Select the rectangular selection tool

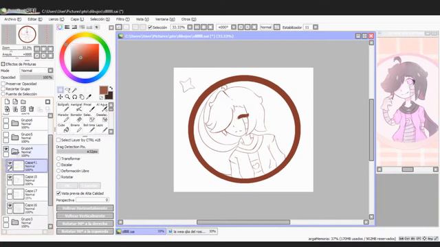[60, 90]
